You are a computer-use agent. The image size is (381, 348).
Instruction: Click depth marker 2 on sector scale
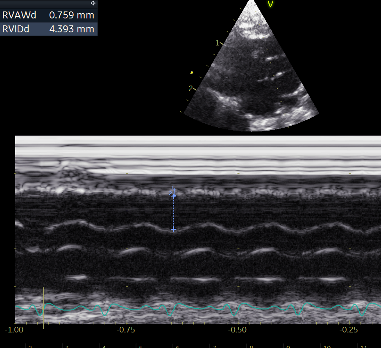(x=191, y=89)
